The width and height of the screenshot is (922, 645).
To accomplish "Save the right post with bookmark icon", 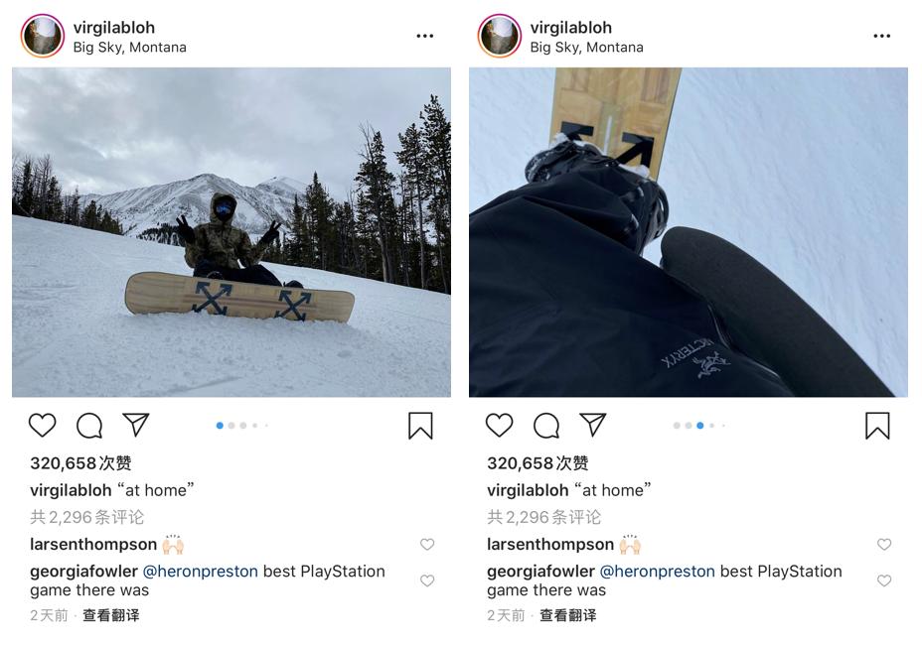I will pos(877,426).
